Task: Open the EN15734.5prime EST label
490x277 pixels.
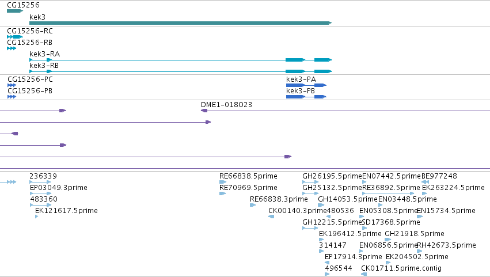Action: pos(446,211)
